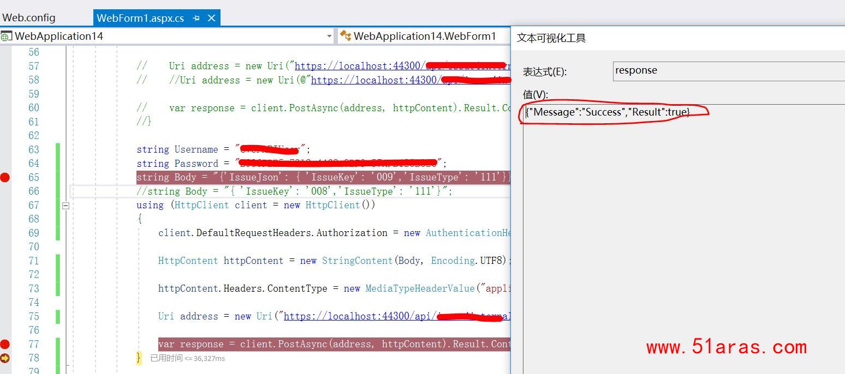
Task: Click the current statement arrow on line 78
Action: [5, 358]
